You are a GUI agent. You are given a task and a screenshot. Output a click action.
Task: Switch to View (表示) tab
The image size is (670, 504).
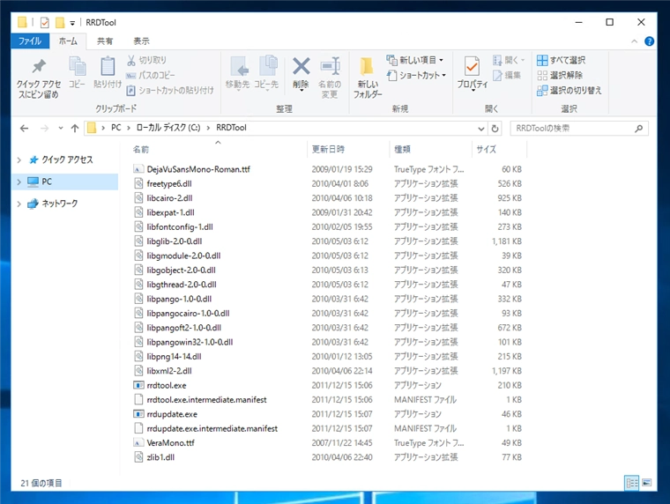click(x=141, y=41)
